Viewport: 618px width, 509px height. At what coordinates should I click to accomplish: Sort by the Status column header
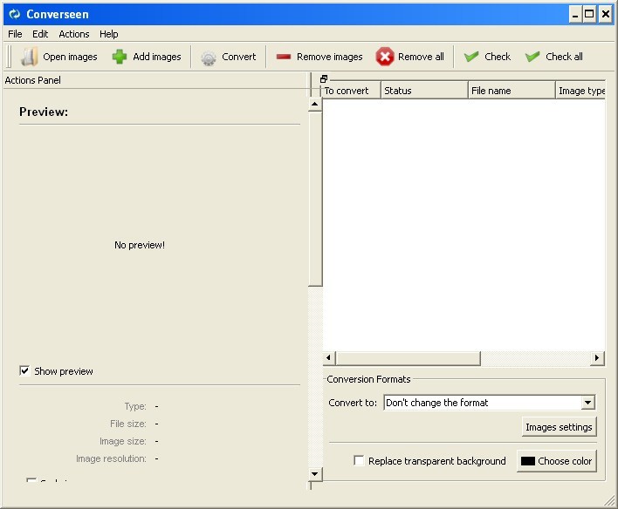[x=424, y=91]
